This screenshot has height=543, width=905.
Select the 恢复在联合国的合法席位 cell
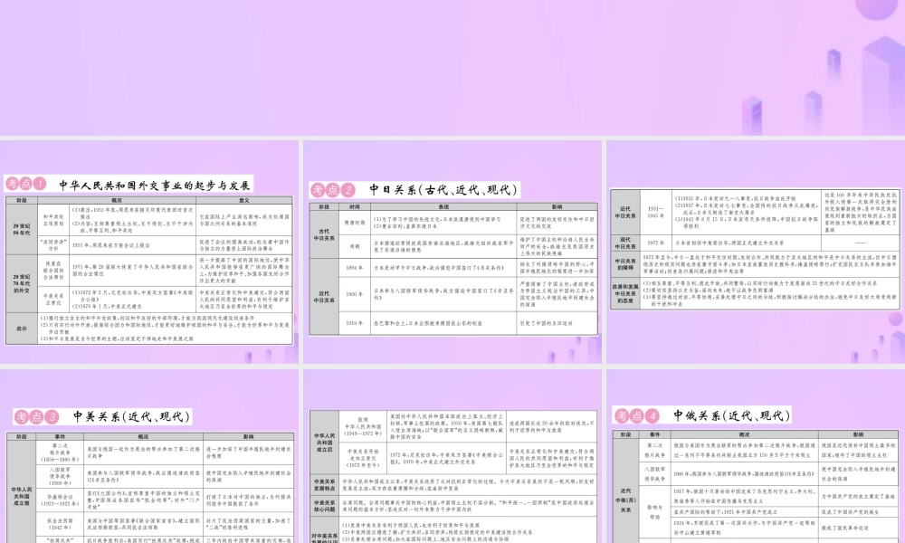(53, 271)
